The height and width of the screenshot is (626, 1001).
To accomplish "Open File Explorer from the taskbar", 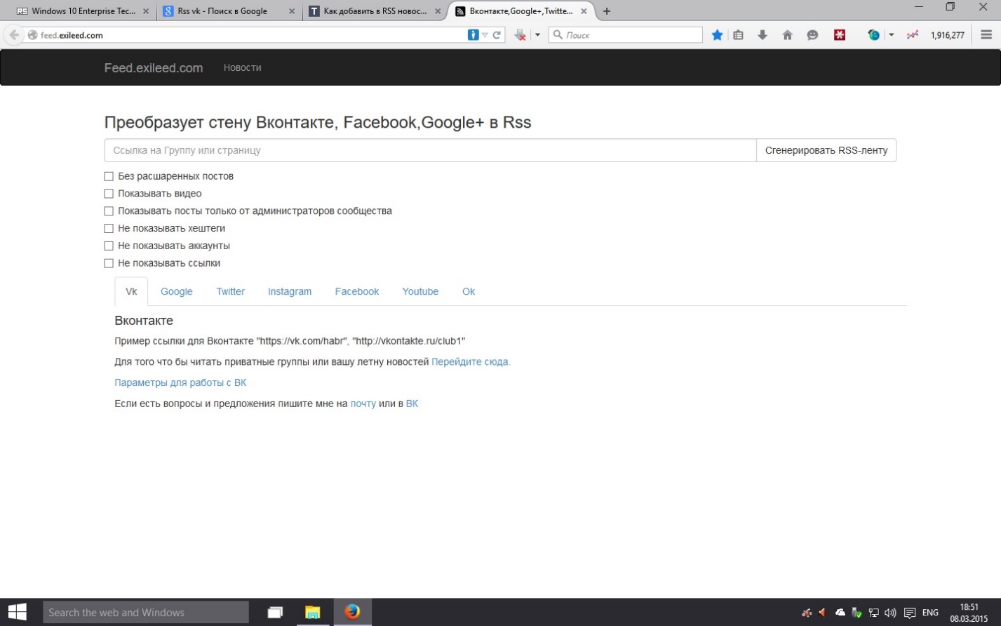I will [313, 612].
